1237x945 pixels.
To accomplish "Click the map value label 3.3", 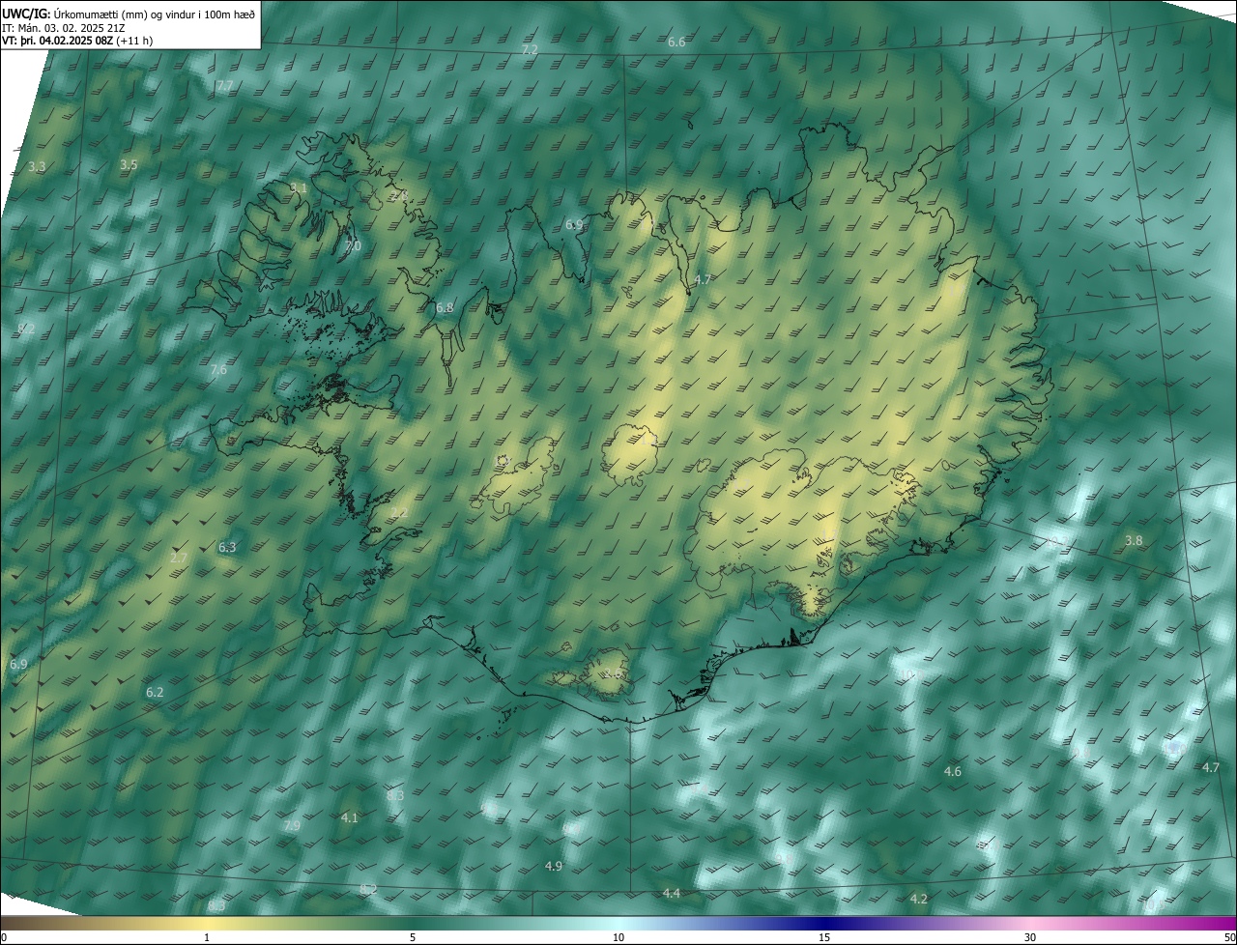I will pyautogui.click(x=37, y=167).
